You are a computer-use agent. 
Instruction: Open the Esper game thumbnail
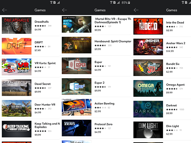(76, 66)
